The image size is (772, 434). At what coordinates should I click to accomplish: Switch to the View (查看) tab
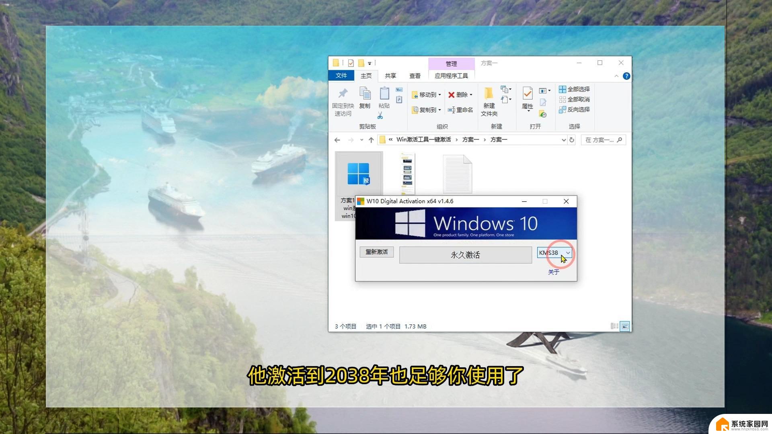pyautogui.click(x=415, y=76)
